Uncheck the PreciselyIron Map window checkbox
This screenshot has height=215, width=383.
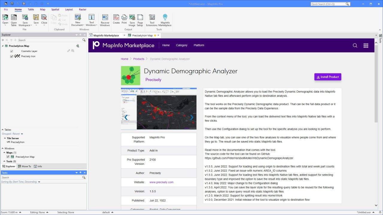(x=8, y=157)
